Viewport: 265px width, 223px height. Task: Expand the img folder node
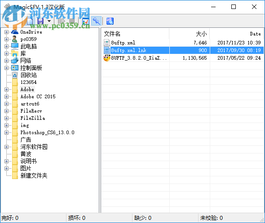pyautogui.click(x=6, y=125)
